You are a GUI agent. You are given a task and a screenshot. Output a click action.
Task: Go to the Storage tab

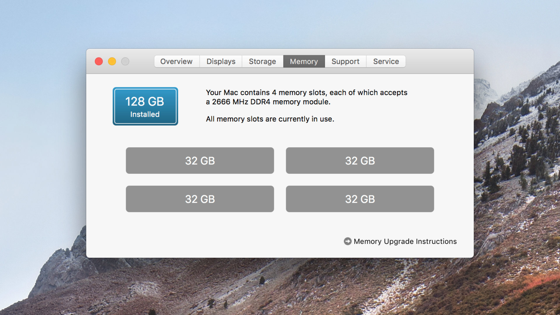262,62
